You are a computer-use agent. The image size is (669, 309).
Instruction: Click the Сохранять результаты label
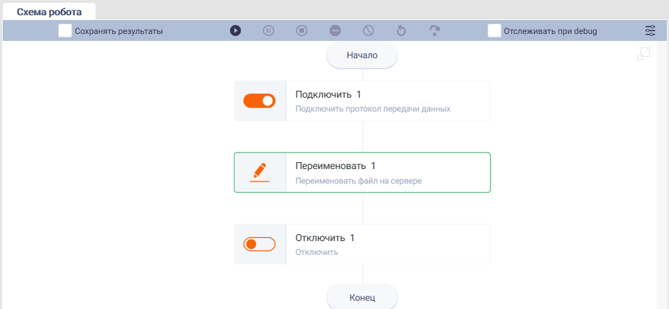(118, 31)
